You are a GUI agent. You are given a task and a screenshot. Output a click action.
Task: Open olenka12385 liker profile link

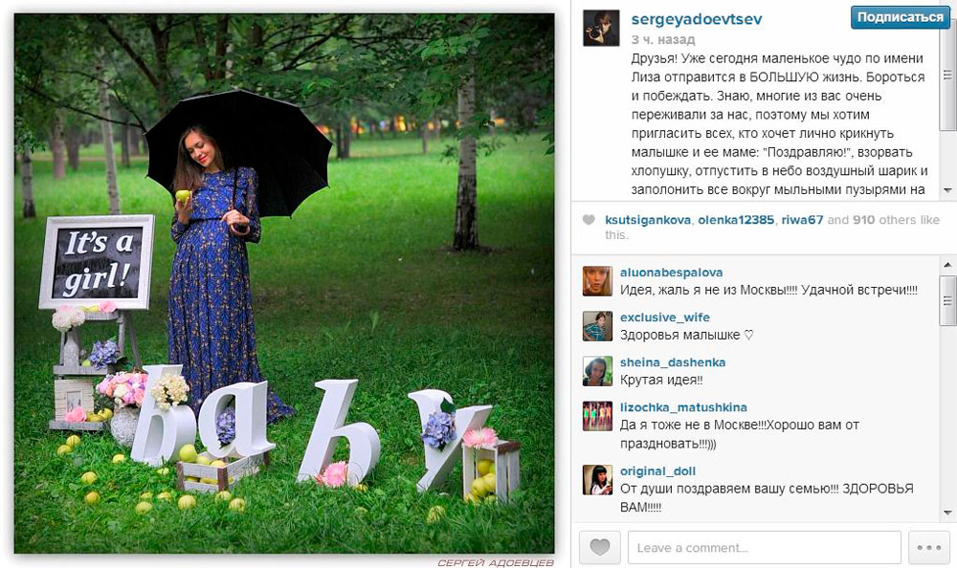tap(736, 220)
